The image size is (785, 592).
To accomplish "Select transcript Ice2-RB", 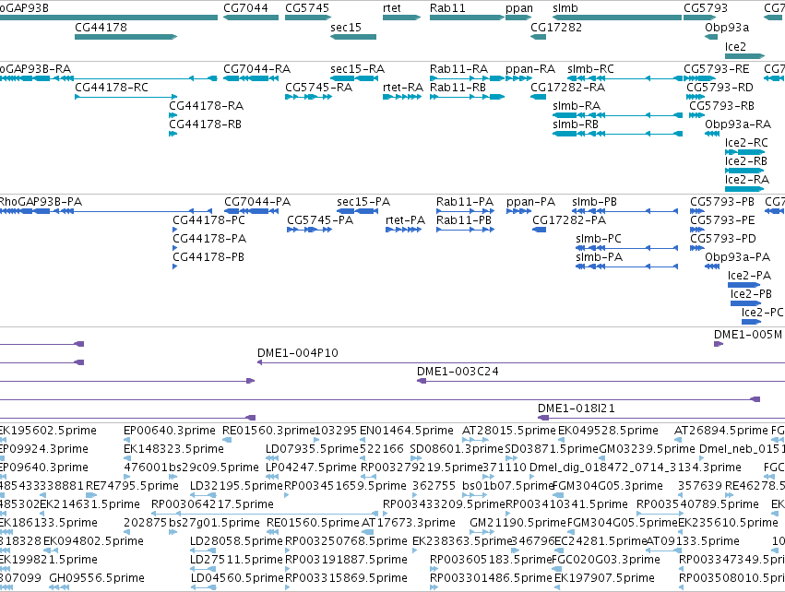I will pos(744,171).
